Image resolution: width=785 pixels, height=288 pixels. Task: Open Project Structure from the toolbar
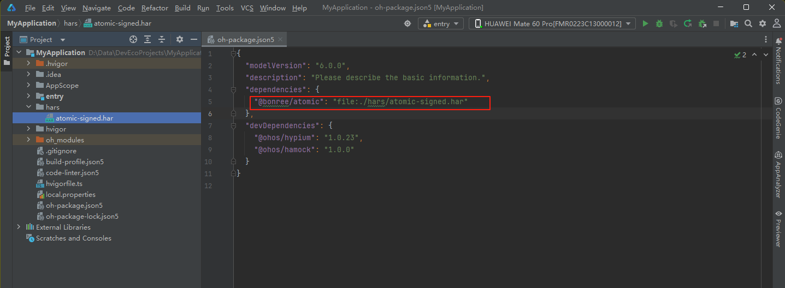point(734,23)
